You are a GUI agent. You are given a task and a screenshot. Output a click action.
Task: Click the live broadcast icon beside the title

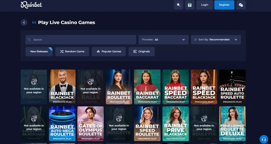click(34, 23)
